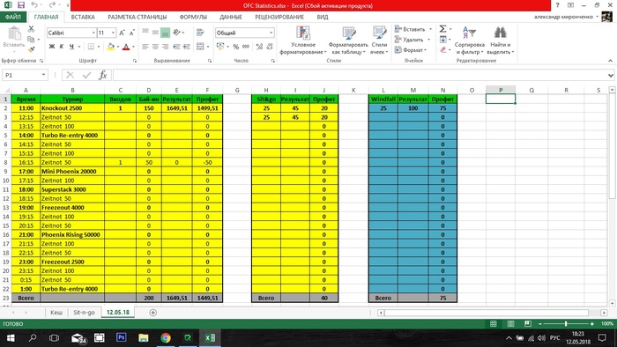Screen dimensions: 617x347
Task: Click the horizontal scrollbar track
Action: 487,313
